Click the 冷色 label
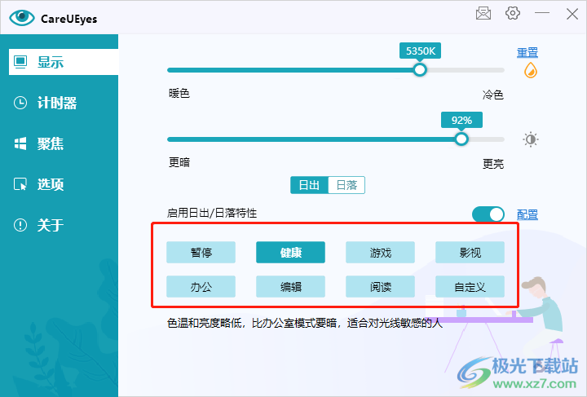The image size is (587, 397). pyautogui.click(x=493, y=95)
